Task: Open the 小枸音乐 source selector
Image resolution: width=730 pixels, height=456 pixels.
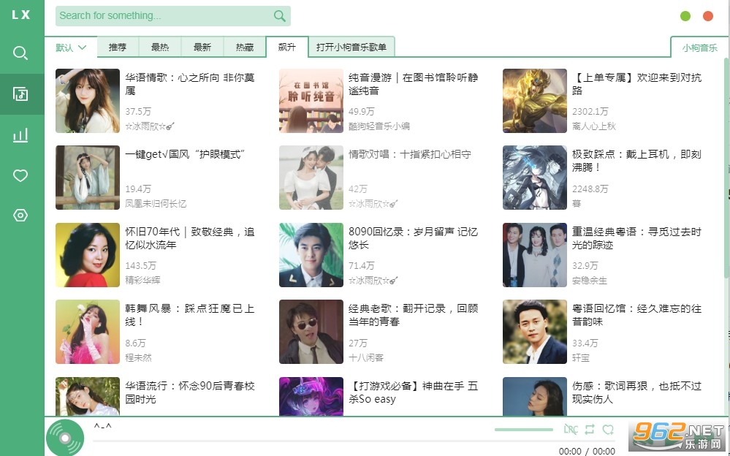Action: [x=699, y=47]
